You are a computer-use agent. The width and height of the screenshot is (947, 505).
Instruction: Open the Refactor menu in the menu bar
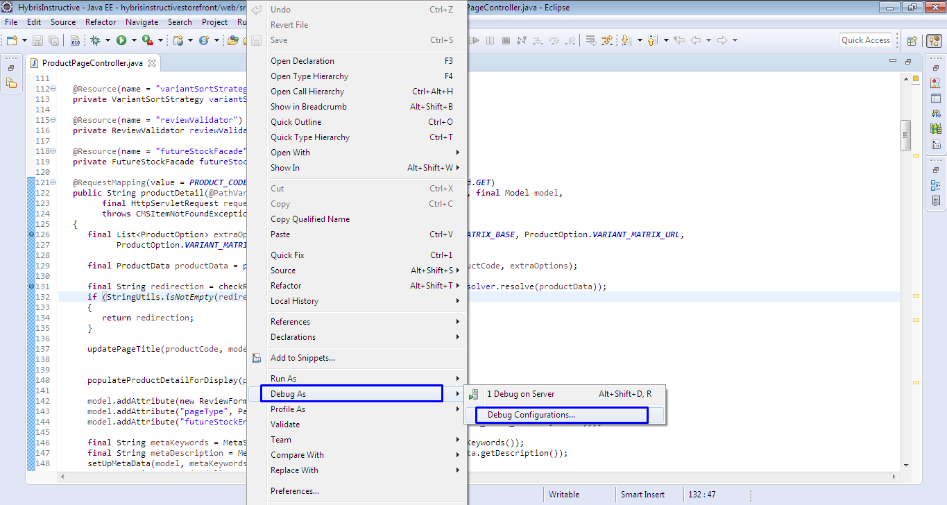[x=101, y=22]
